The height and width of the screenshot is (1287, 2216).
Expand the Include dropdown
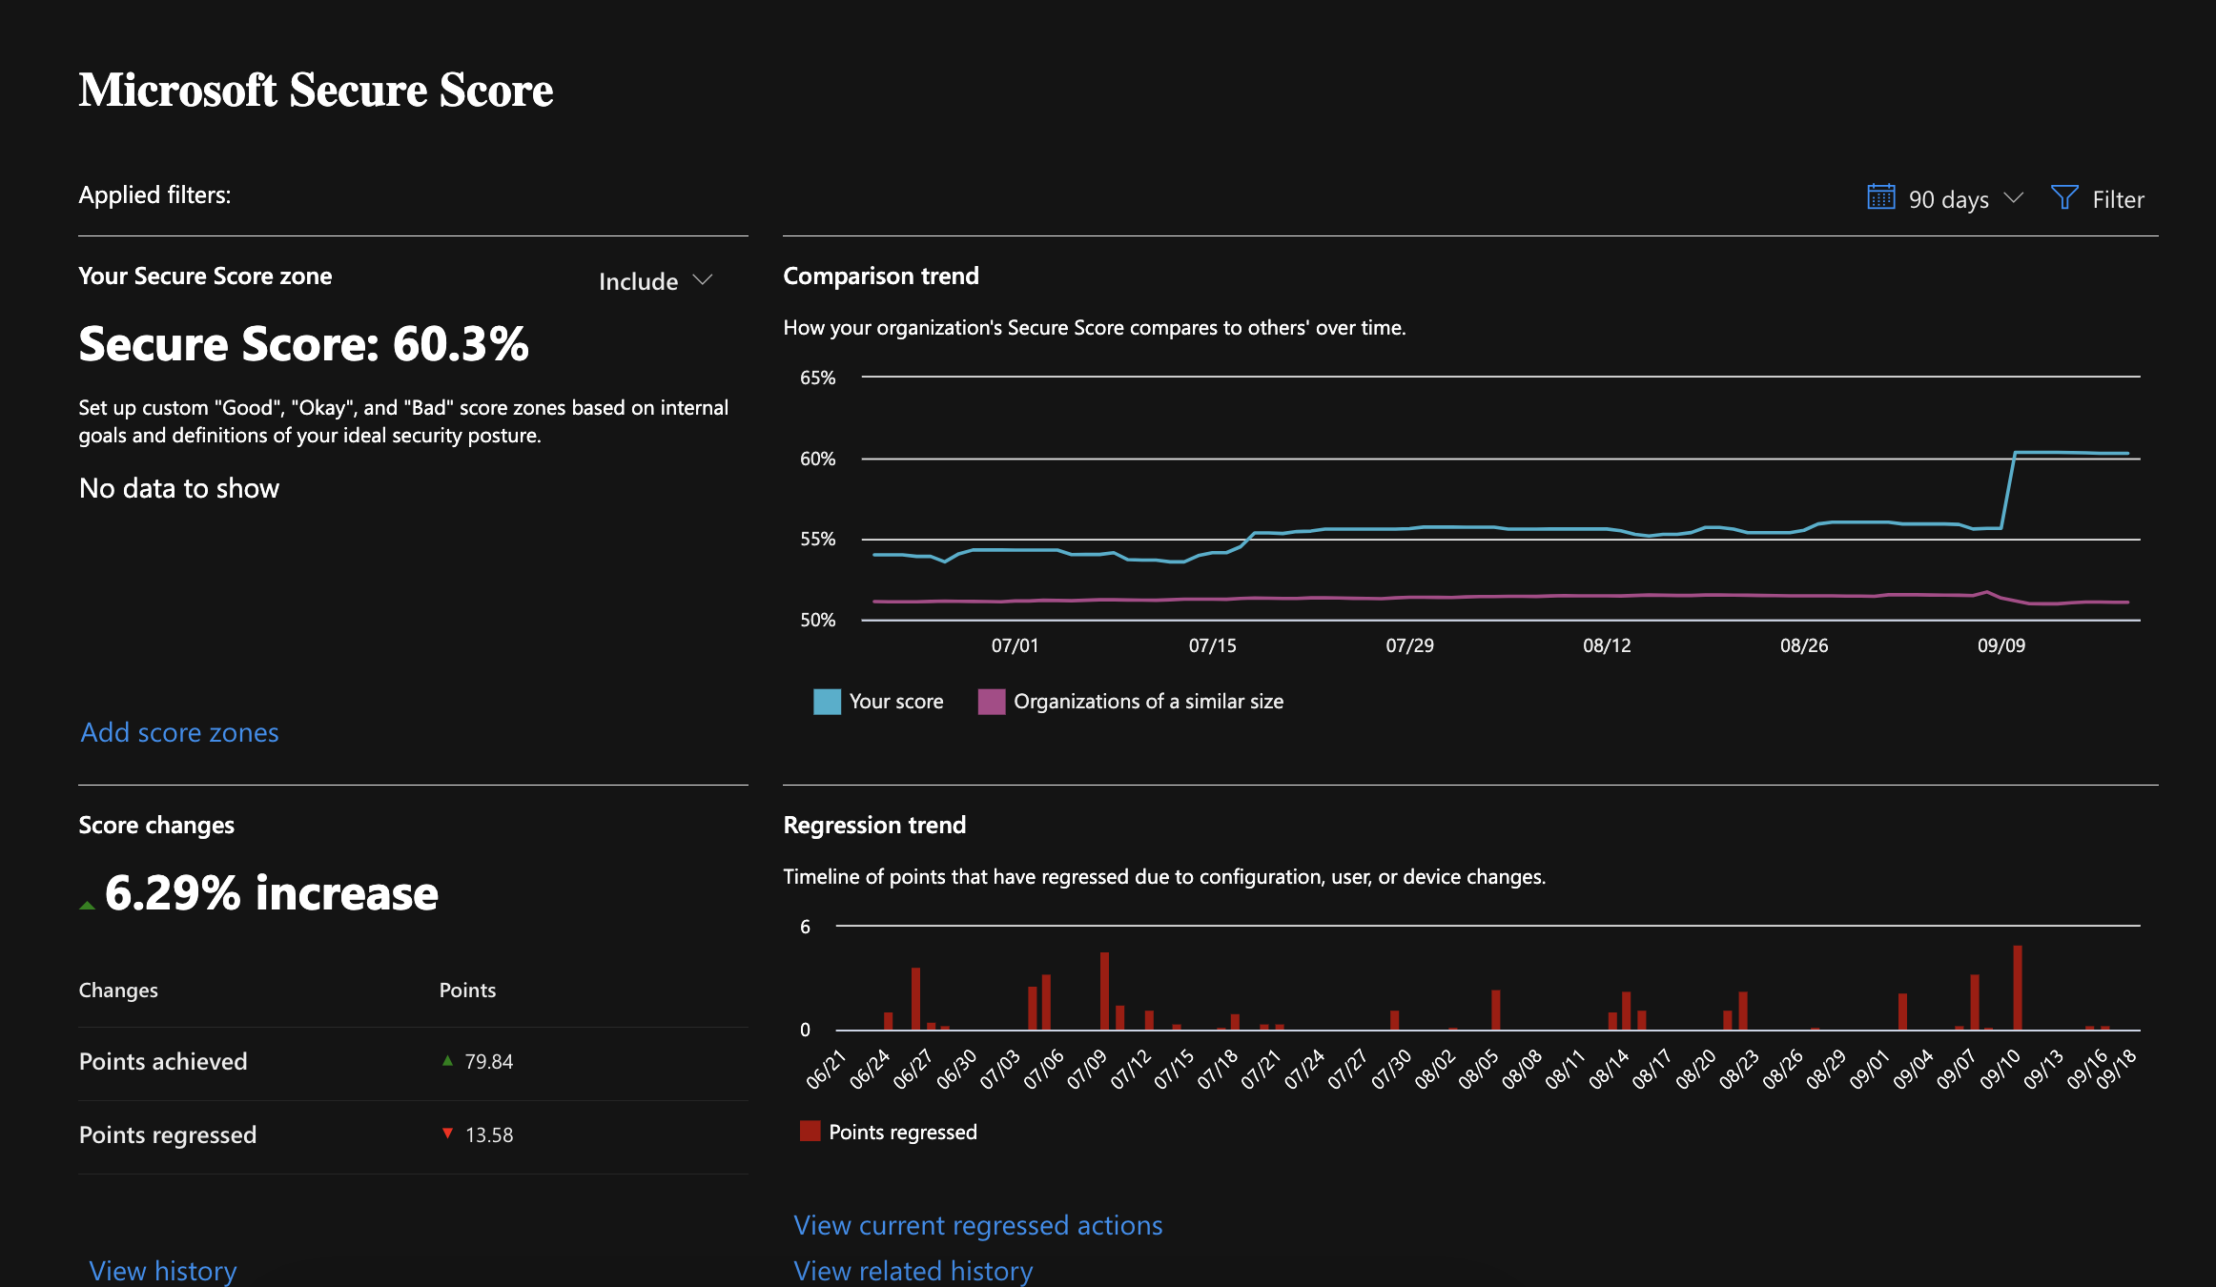[655, 280]
